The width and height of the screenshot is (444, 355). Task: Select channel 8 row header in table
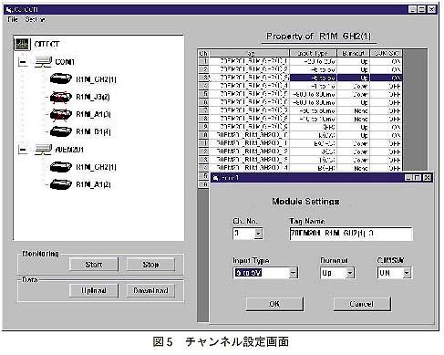coord(203,119)
